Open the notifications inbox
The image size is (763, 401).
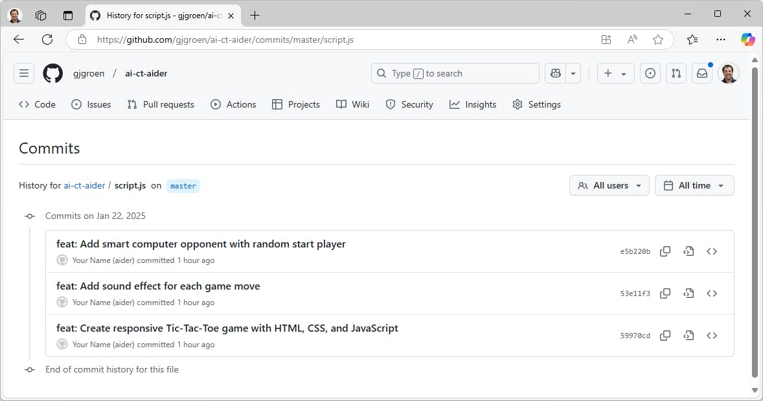click(702, 74)
